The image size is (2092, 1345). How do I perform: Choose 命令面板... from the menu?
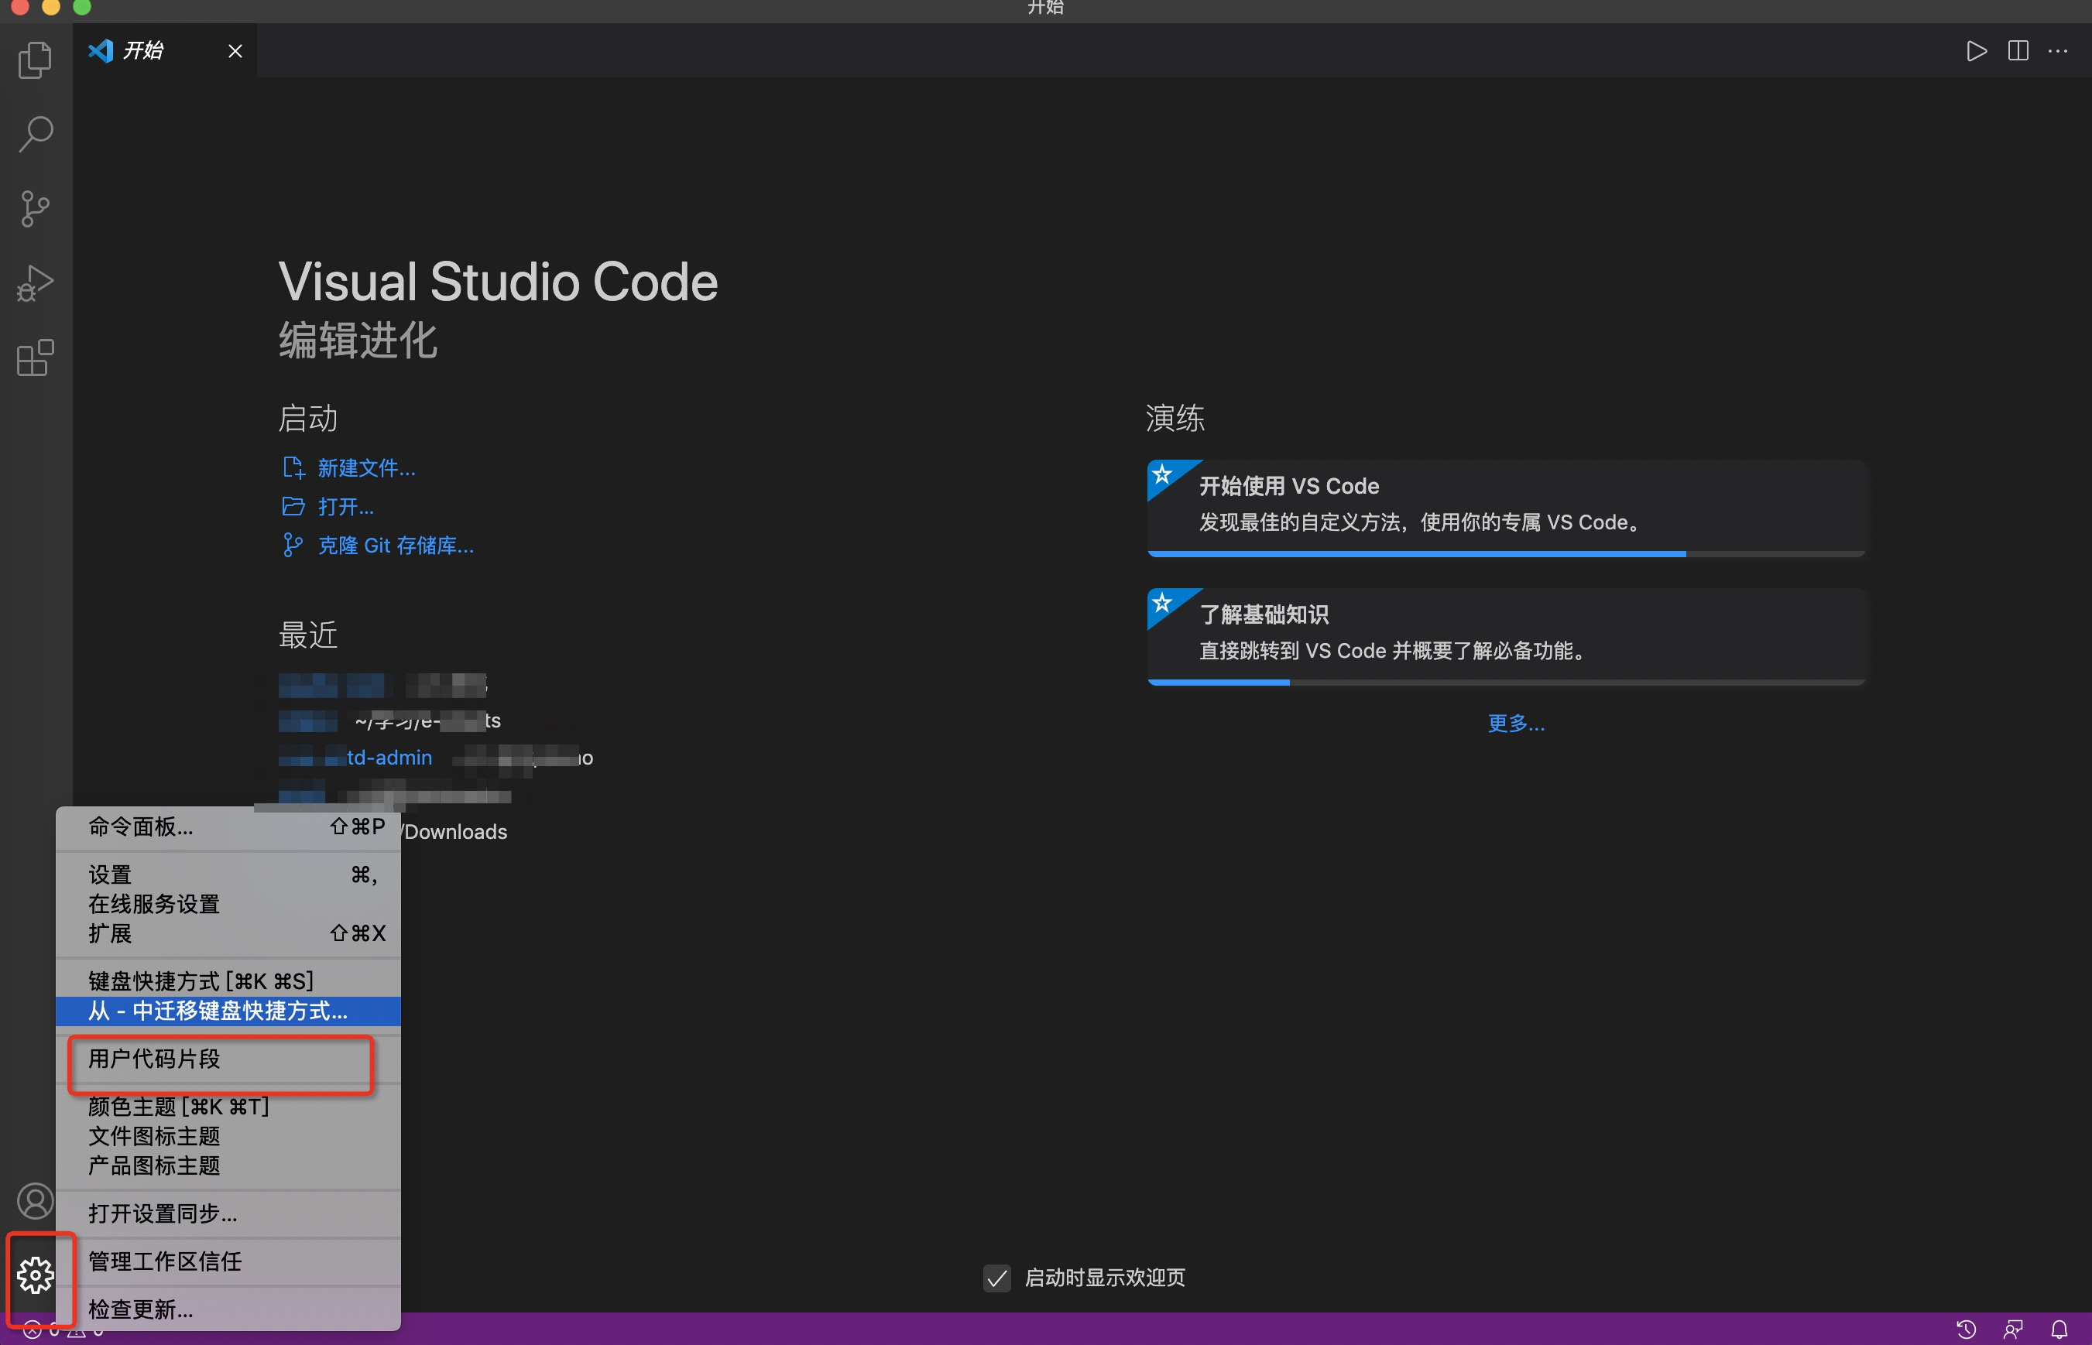pos(141,827)
